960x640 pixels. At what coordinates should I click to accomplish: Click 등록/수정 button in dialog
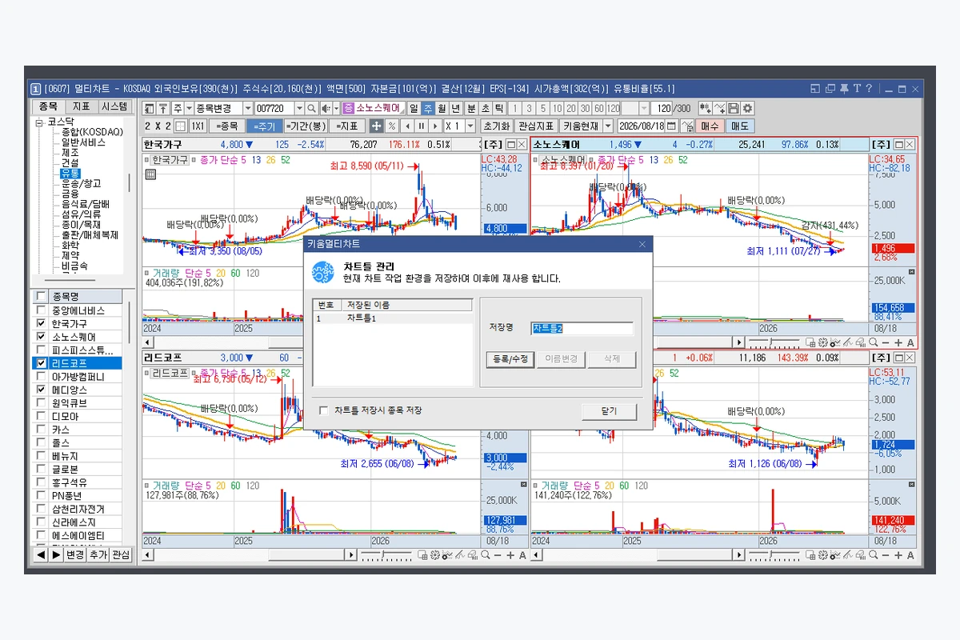(510, 360)
